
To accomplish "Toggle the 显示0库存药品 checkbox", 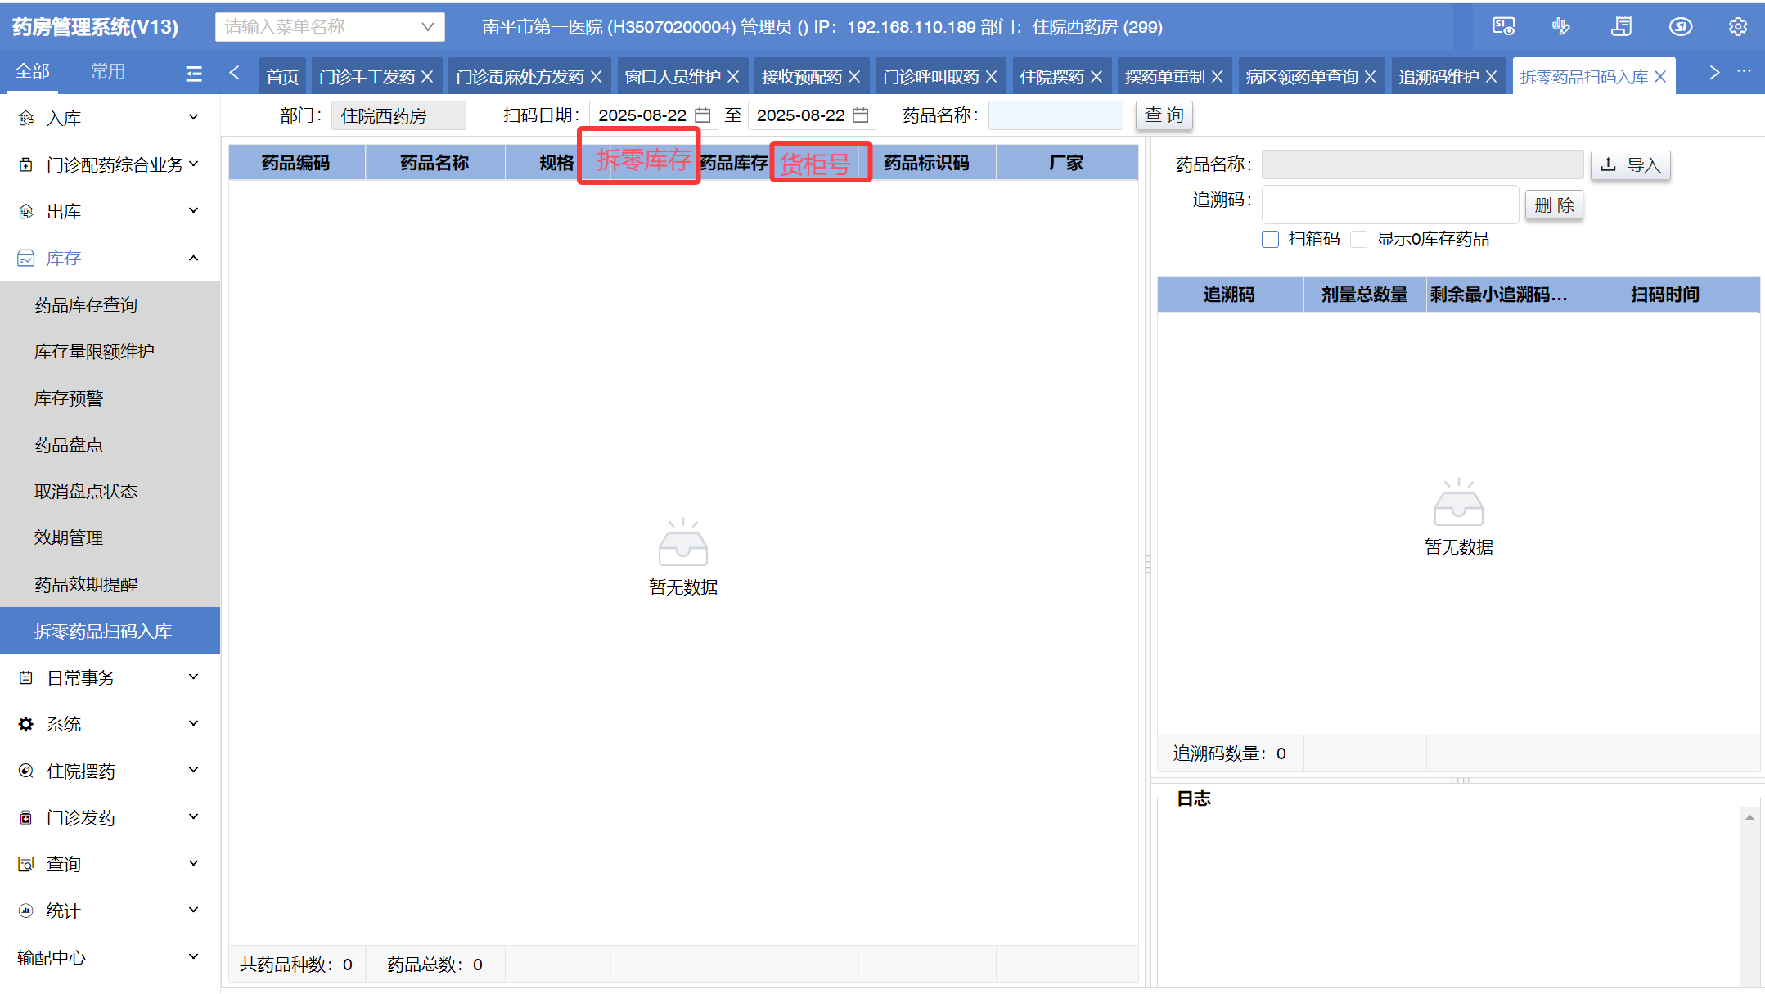I will tap(1359, 239).
